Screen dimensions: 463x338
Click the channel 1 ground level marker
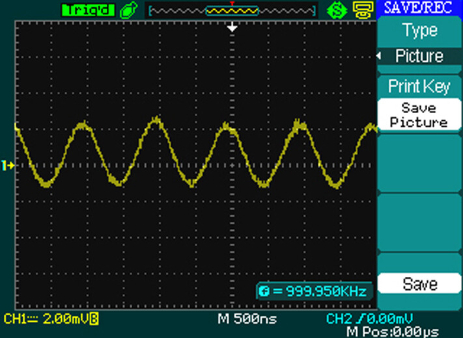8,166
